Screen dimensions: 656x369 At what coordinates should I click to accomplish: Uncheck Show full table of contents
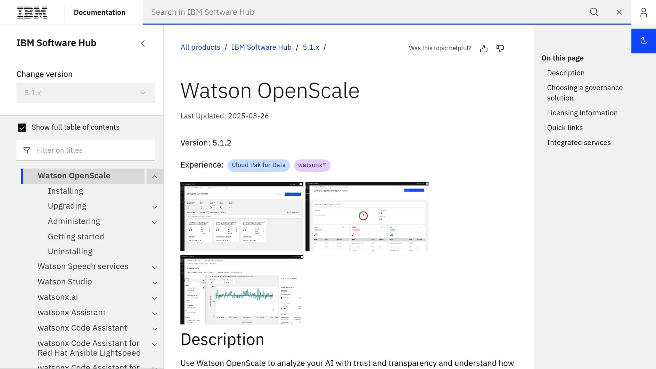point(22,127)
